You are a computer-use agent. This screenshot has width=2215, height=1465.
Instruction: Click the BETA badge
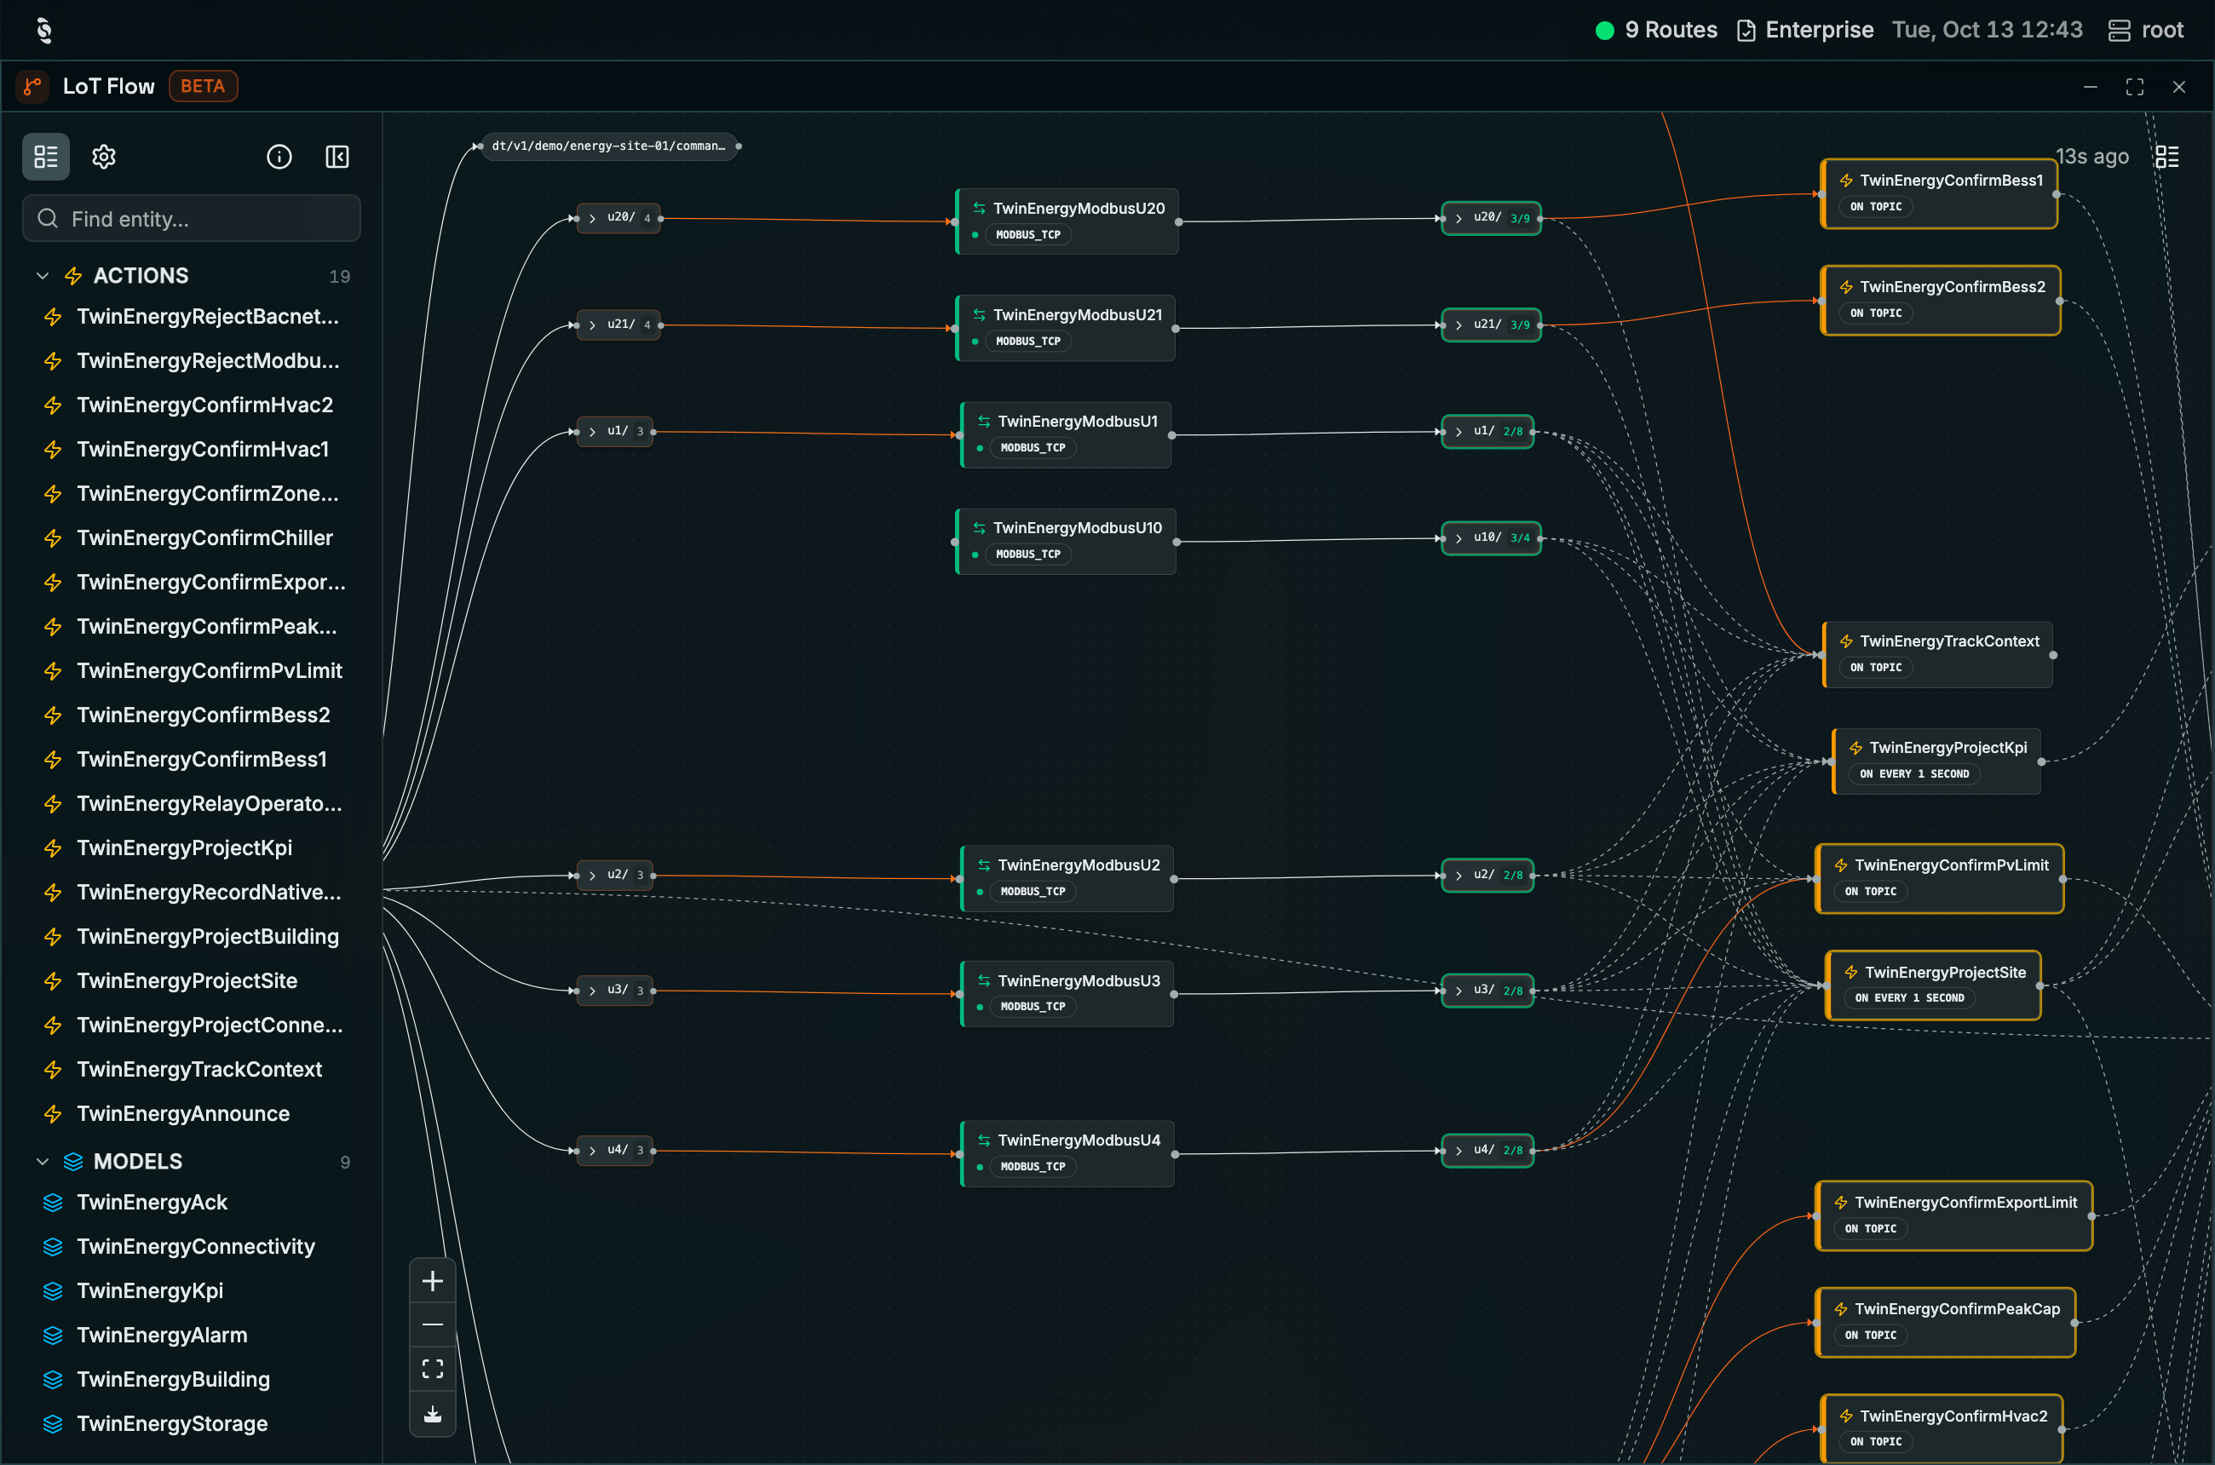pyautogui.click(x=203, y=86)
